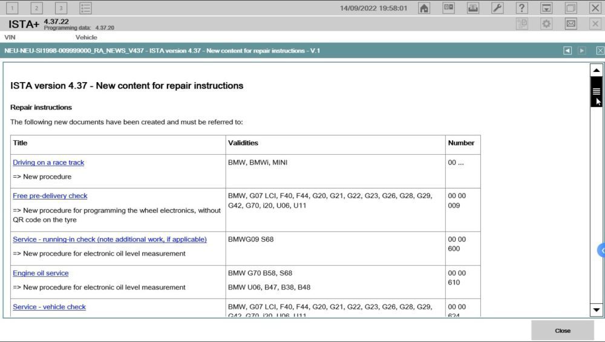The height and width of the screenshot is (342, 605).
Task: Open the gear settings icon
Action: [x=546, y=24]
